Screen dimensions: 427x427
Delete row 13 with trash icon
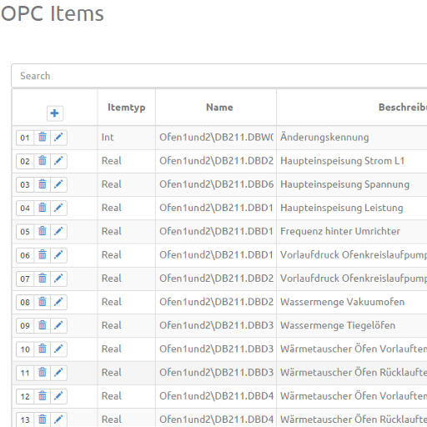[x=43, y=419]
